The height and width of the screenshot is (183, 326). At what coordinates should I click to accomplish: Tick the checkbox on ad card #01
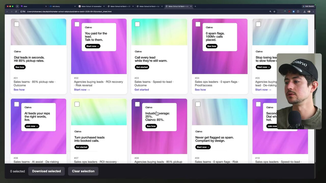(17, 24)
